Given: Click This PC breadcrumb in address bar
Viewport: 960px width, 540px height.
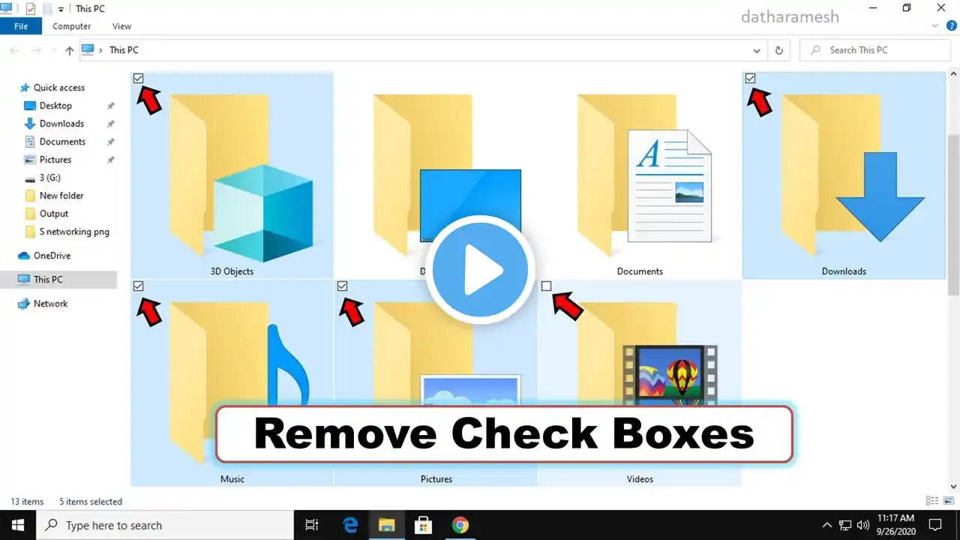Looking at the screenshot, I should 124,50.
